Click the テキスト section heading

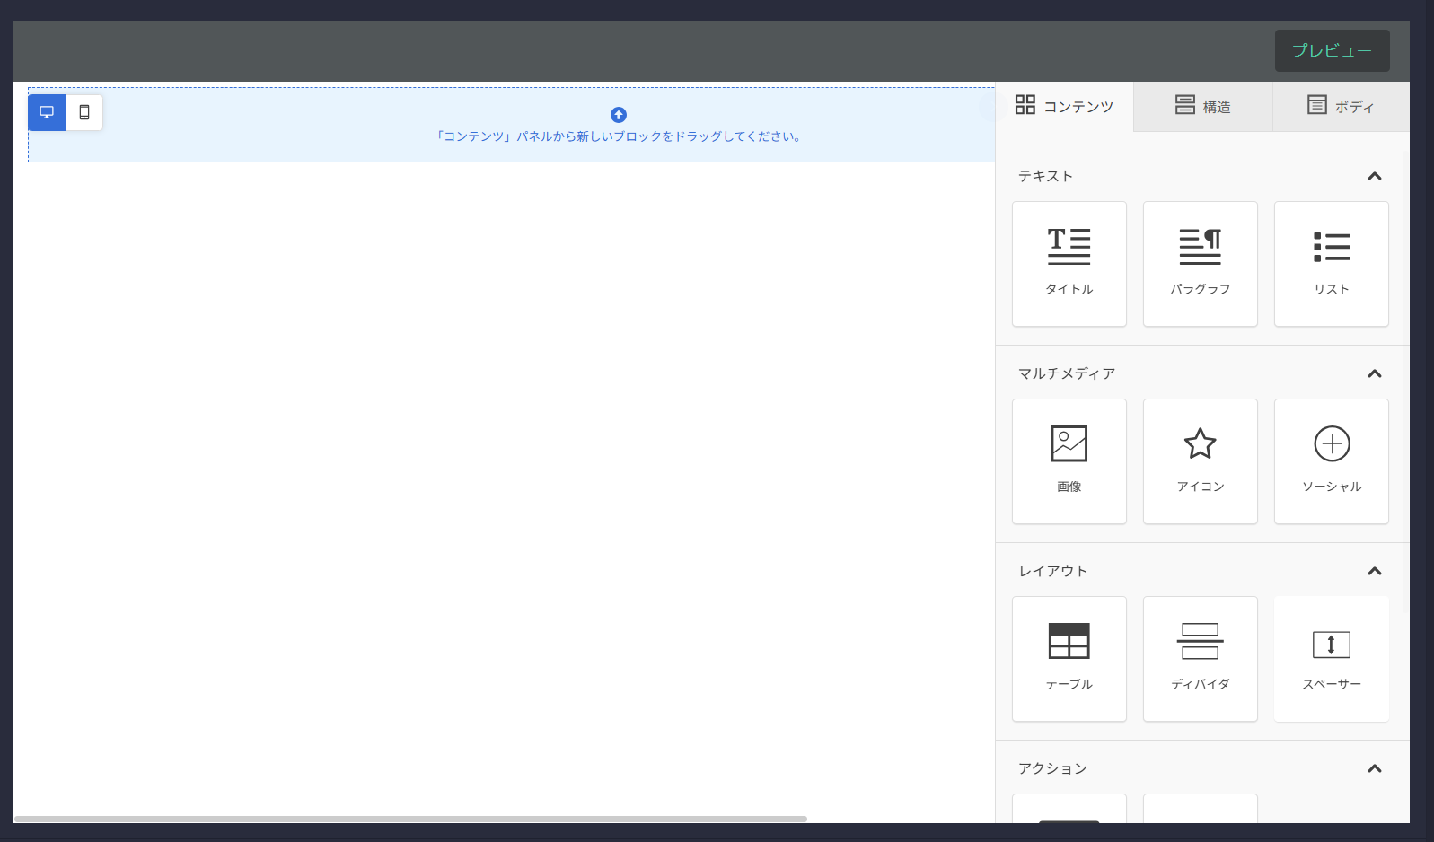coord(1045,176)
